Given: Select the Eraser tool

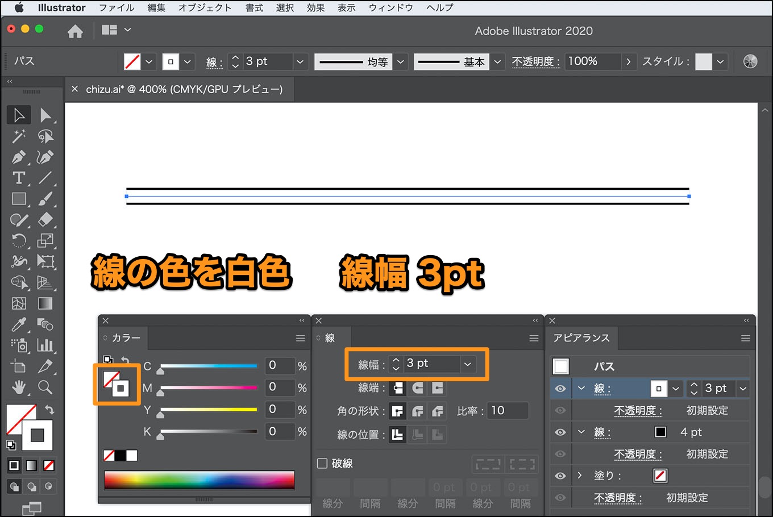Looking at the screenshot, I should tap(45, 220).
